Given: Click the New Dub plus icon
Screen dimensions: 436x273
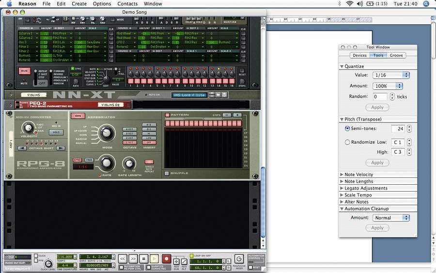Looking at the screenshot, I should pos(176,261).
